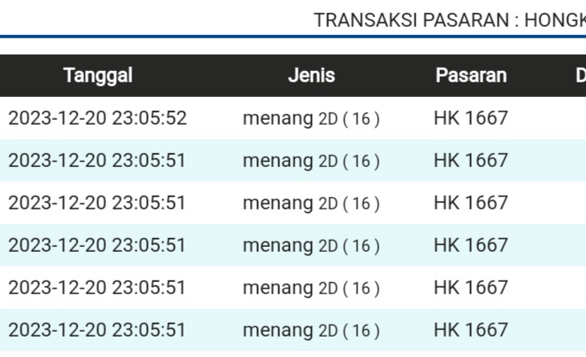
Task: Select the 2023-12-20 23:05:52 timestamp cell
Action: [98, 118]
